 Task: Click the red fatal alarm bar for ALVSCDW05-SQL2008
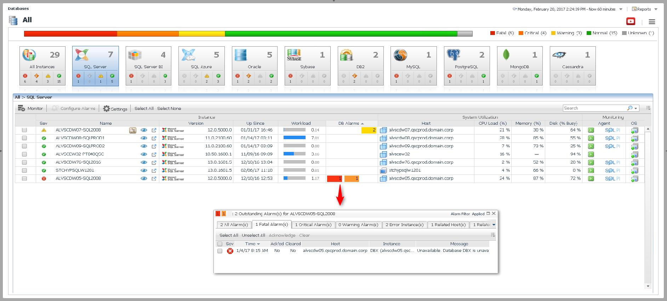(334, 179)
